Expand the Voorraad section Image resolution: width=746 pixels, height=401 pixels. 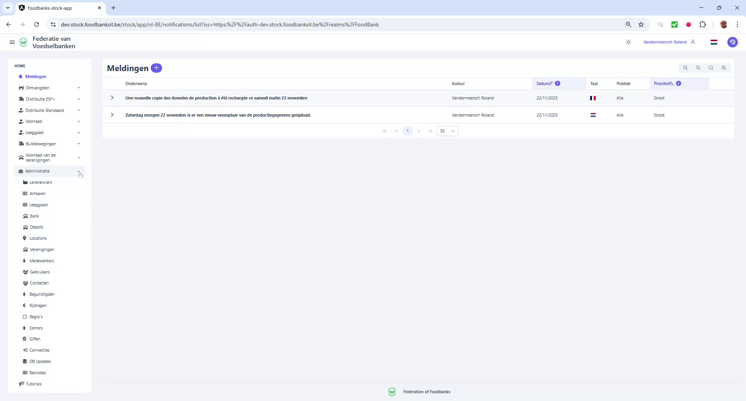[34, 121]
